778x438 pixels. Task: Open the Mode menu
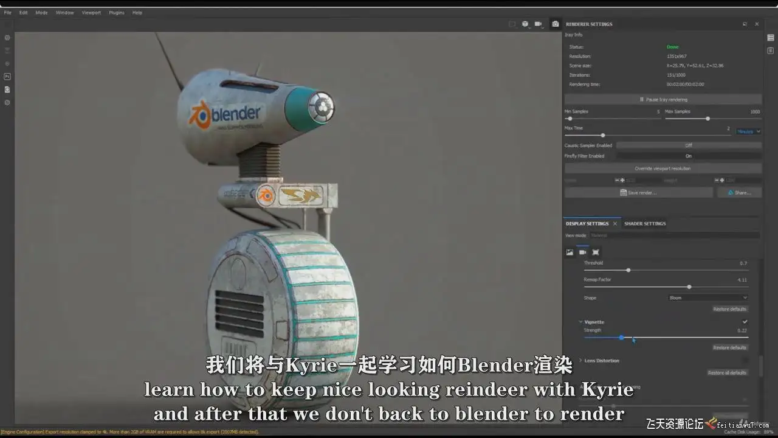(41, 13)
